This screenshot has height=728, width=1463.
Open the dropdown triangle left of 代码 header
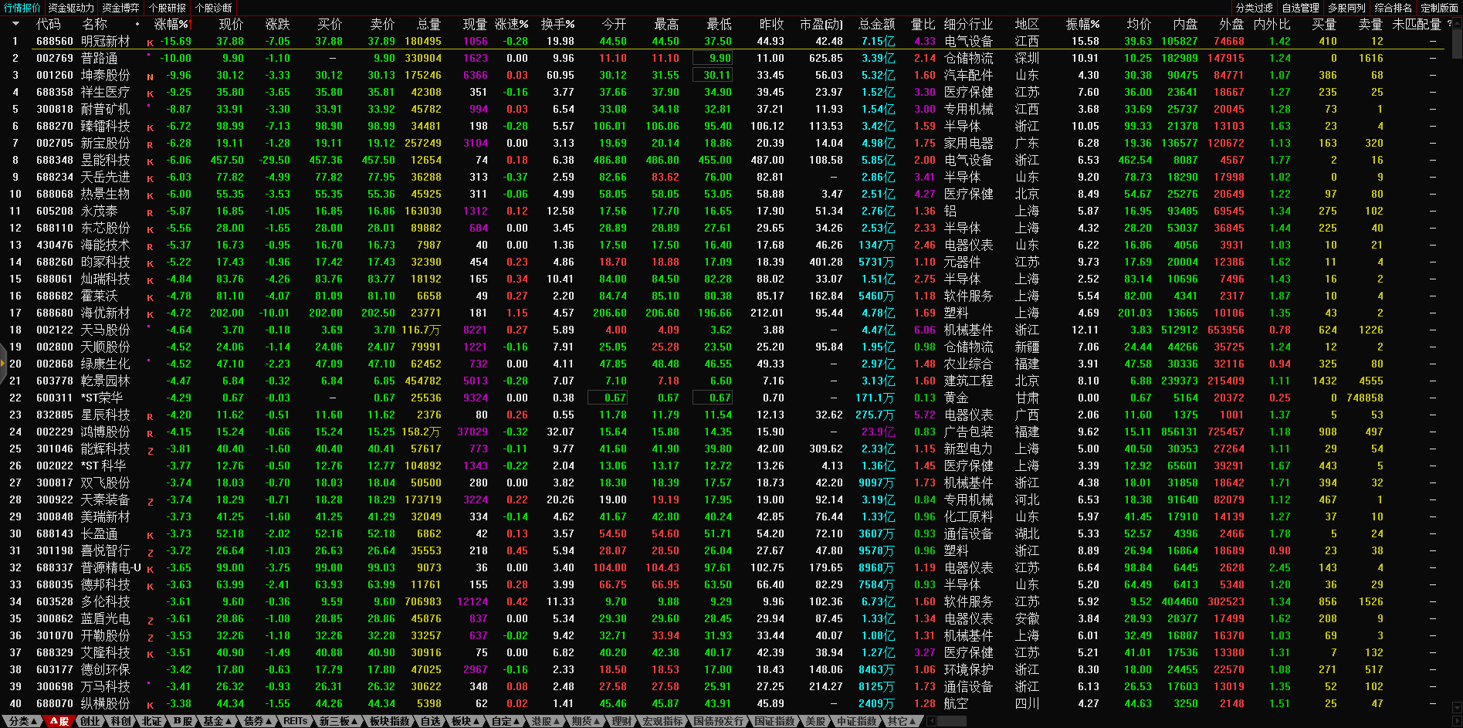pos(15,25)
